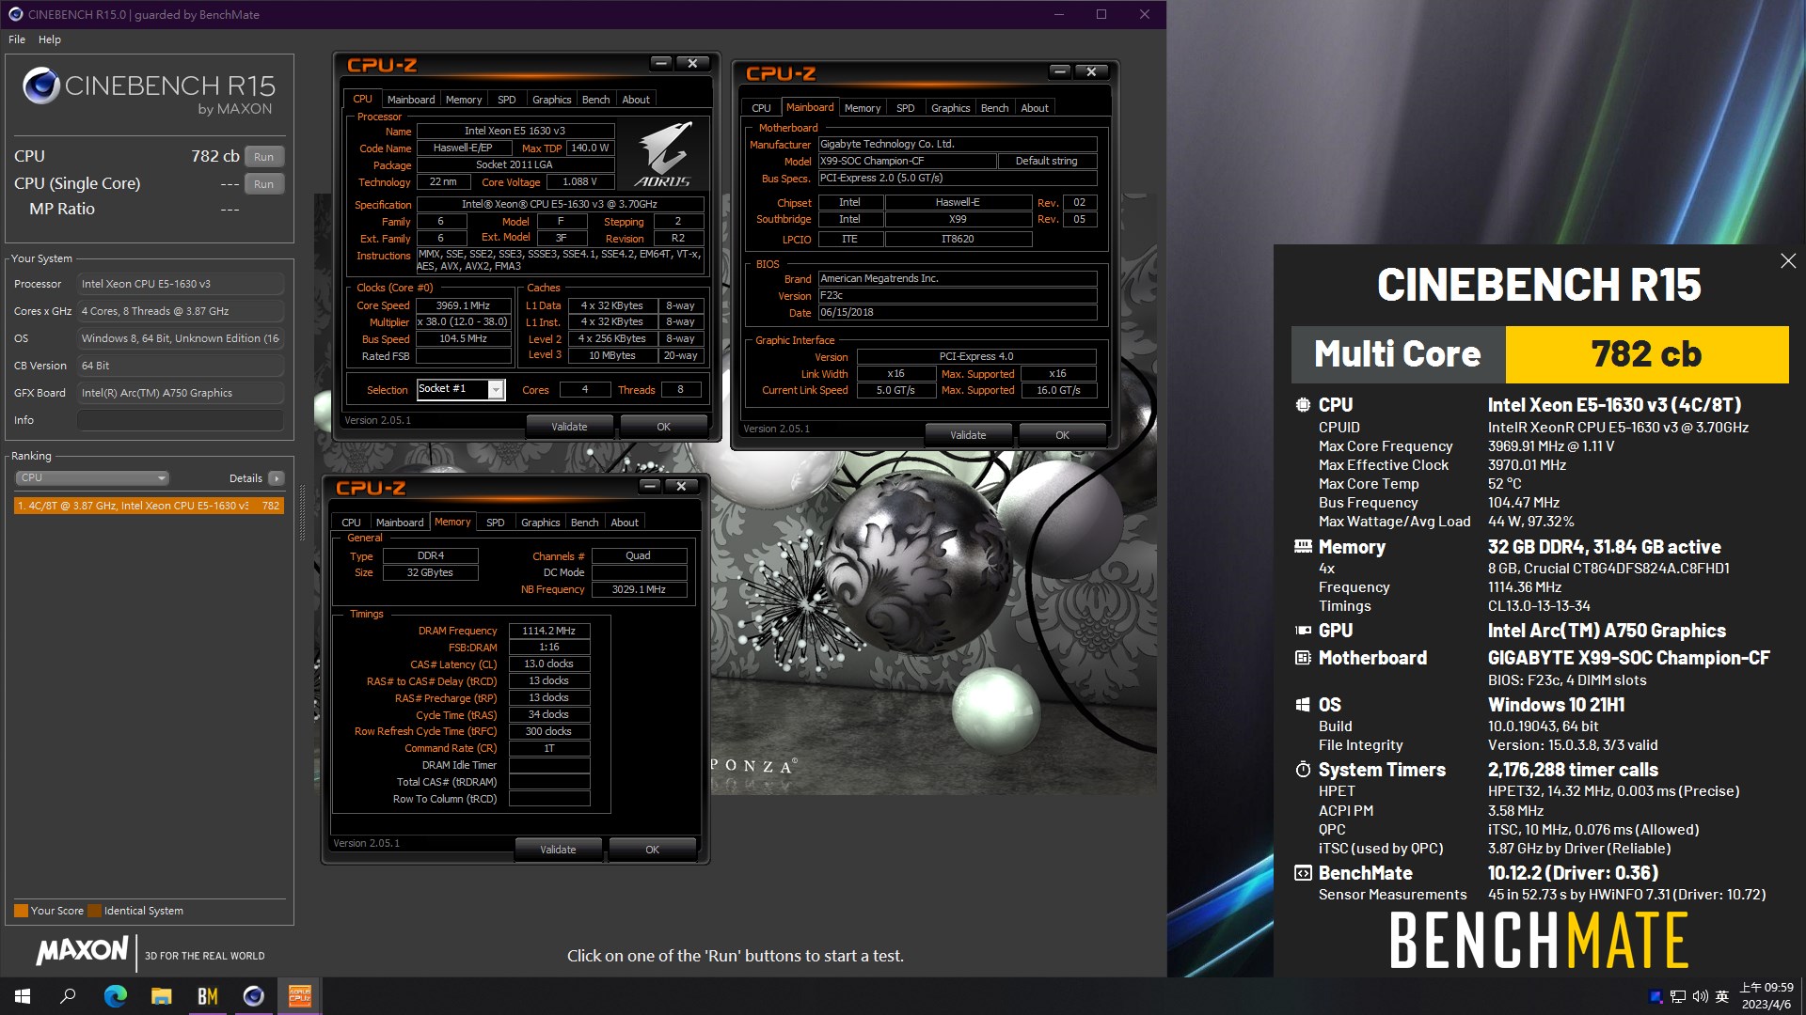Image resolution: width=1806 pixels, height=1015 pixels.
Task: Click into the Info field
Action: [181, 420]
